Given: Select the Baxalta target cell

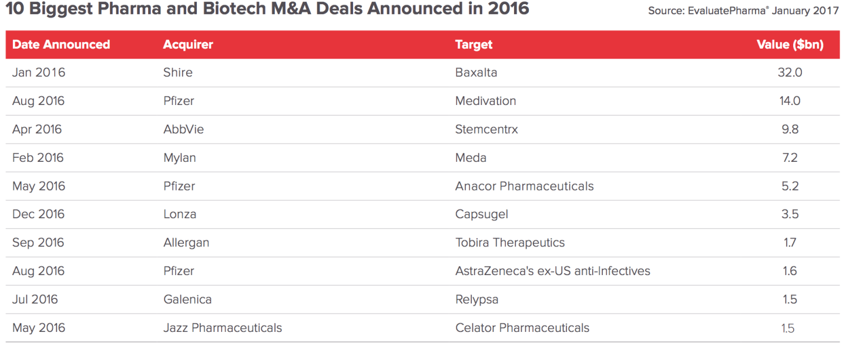Looking at the screenshot, I should (x=476, y=73).
